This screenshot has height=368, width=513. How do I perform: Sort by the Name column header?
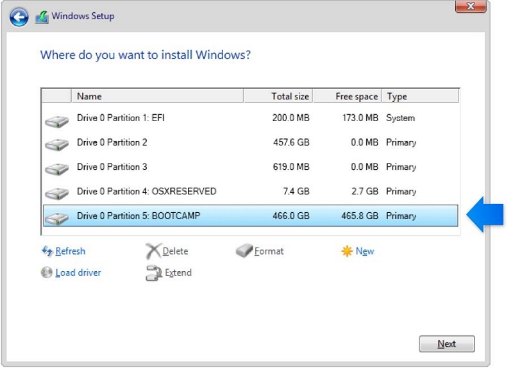point(157,96)
